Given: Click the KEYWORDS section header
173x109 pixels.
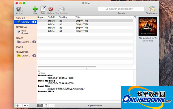Looking at the screenshot, I should tap(22, 52).
